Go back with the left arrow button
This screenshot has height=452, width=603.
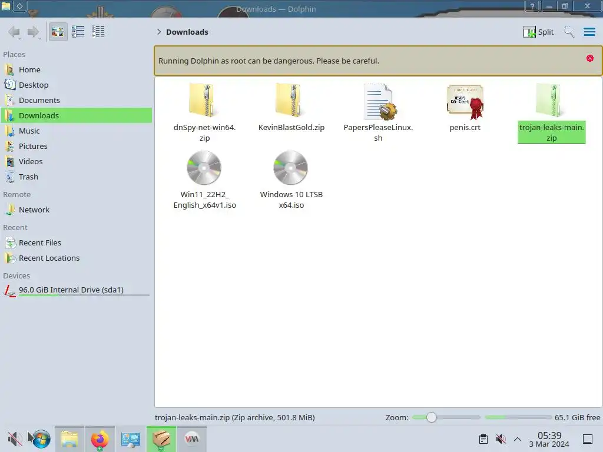(14, 32)
